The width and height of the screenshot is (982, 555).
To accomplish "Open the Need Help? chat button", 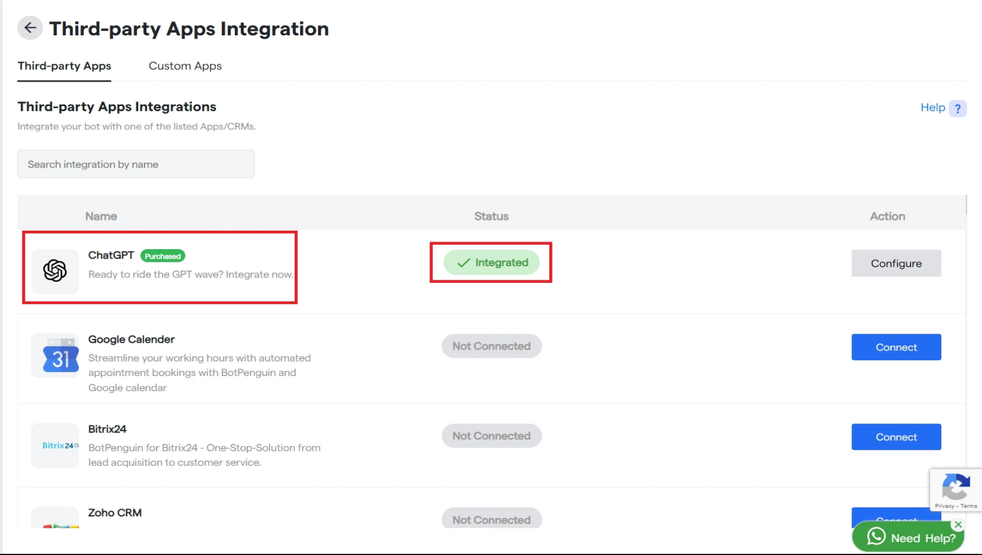I will point(908,537).
